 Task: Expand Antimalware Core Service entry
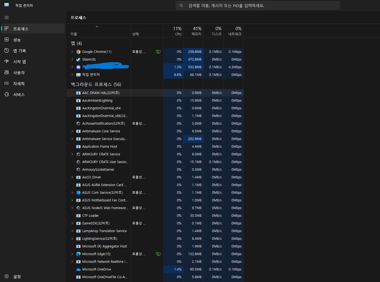coord(72,131)
